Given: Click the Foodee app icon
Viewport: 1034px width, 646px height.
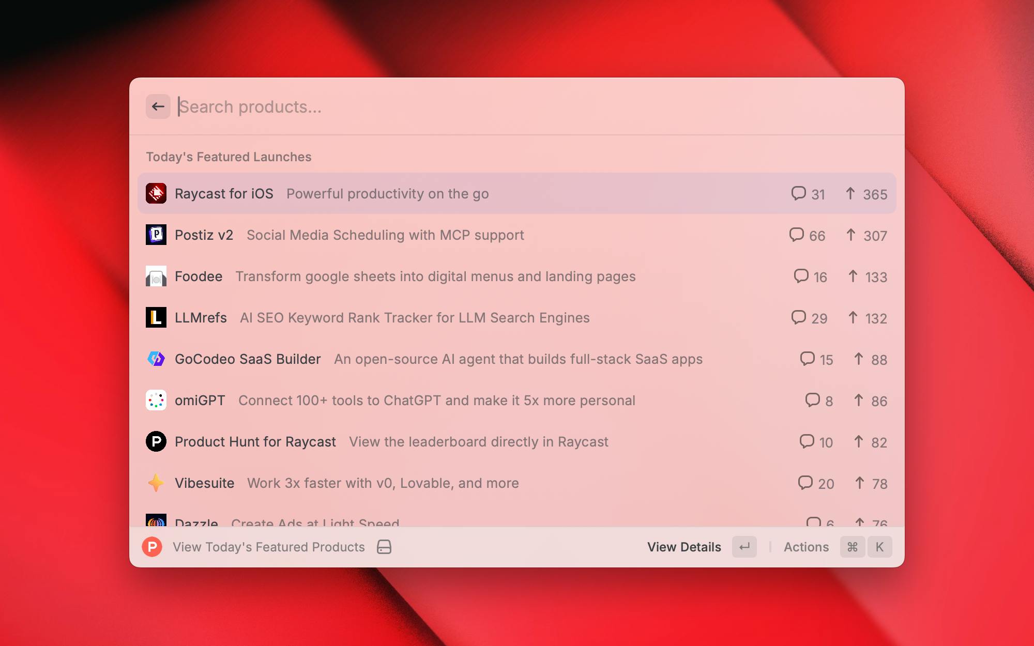Looking at the screenshot, I should click(x=156, y=276).
